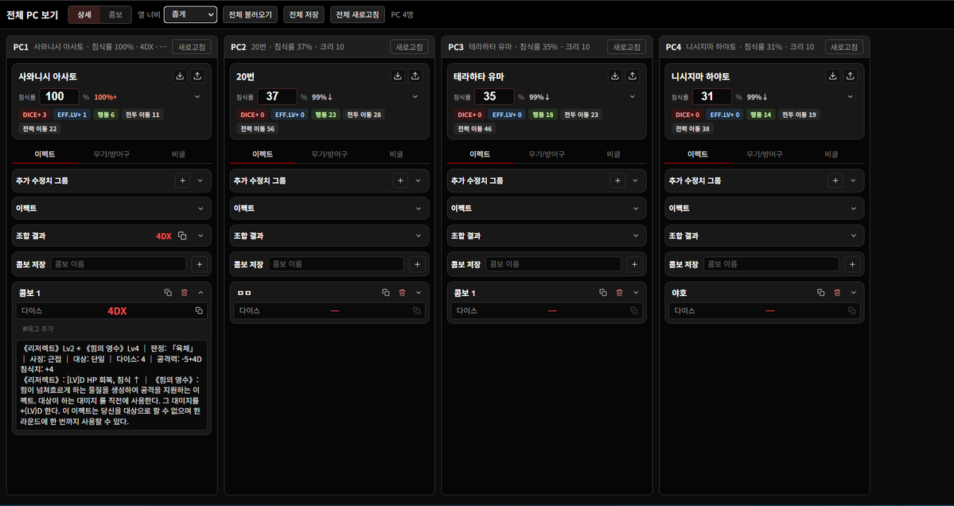Focus the 콤보 이름 field in PC3

(x=555, y=264)
